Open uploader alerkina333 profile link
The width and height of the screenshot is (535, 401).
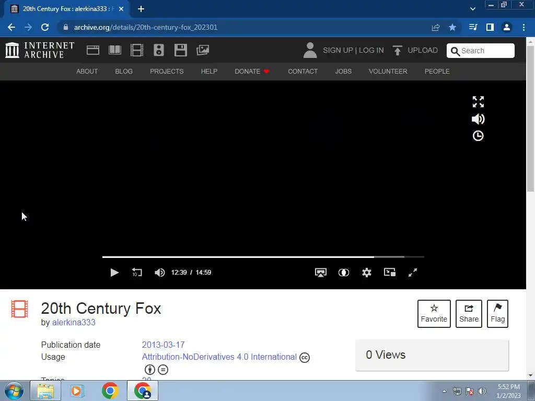[74, 322]
